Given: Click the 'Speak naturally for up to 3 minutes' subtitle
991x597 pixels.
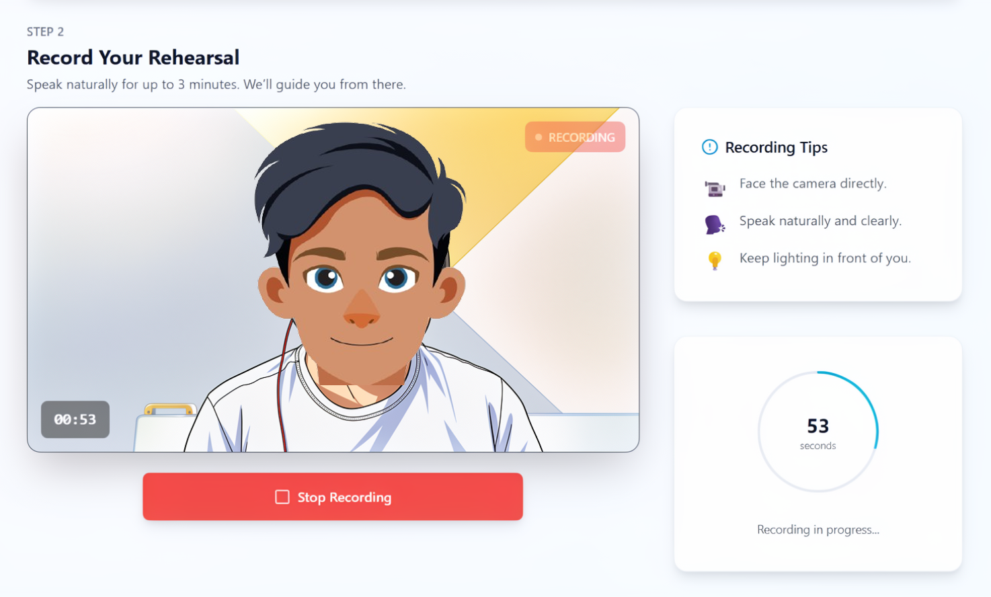Looking at the screenshot, I should (216, 85).
